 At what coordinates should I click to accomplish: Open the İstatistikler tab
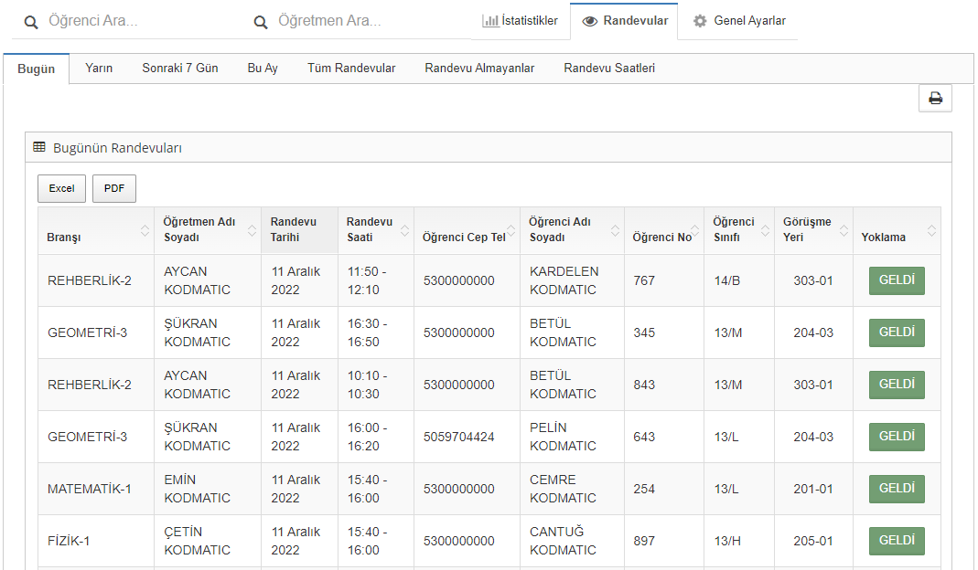click(520, 21)
